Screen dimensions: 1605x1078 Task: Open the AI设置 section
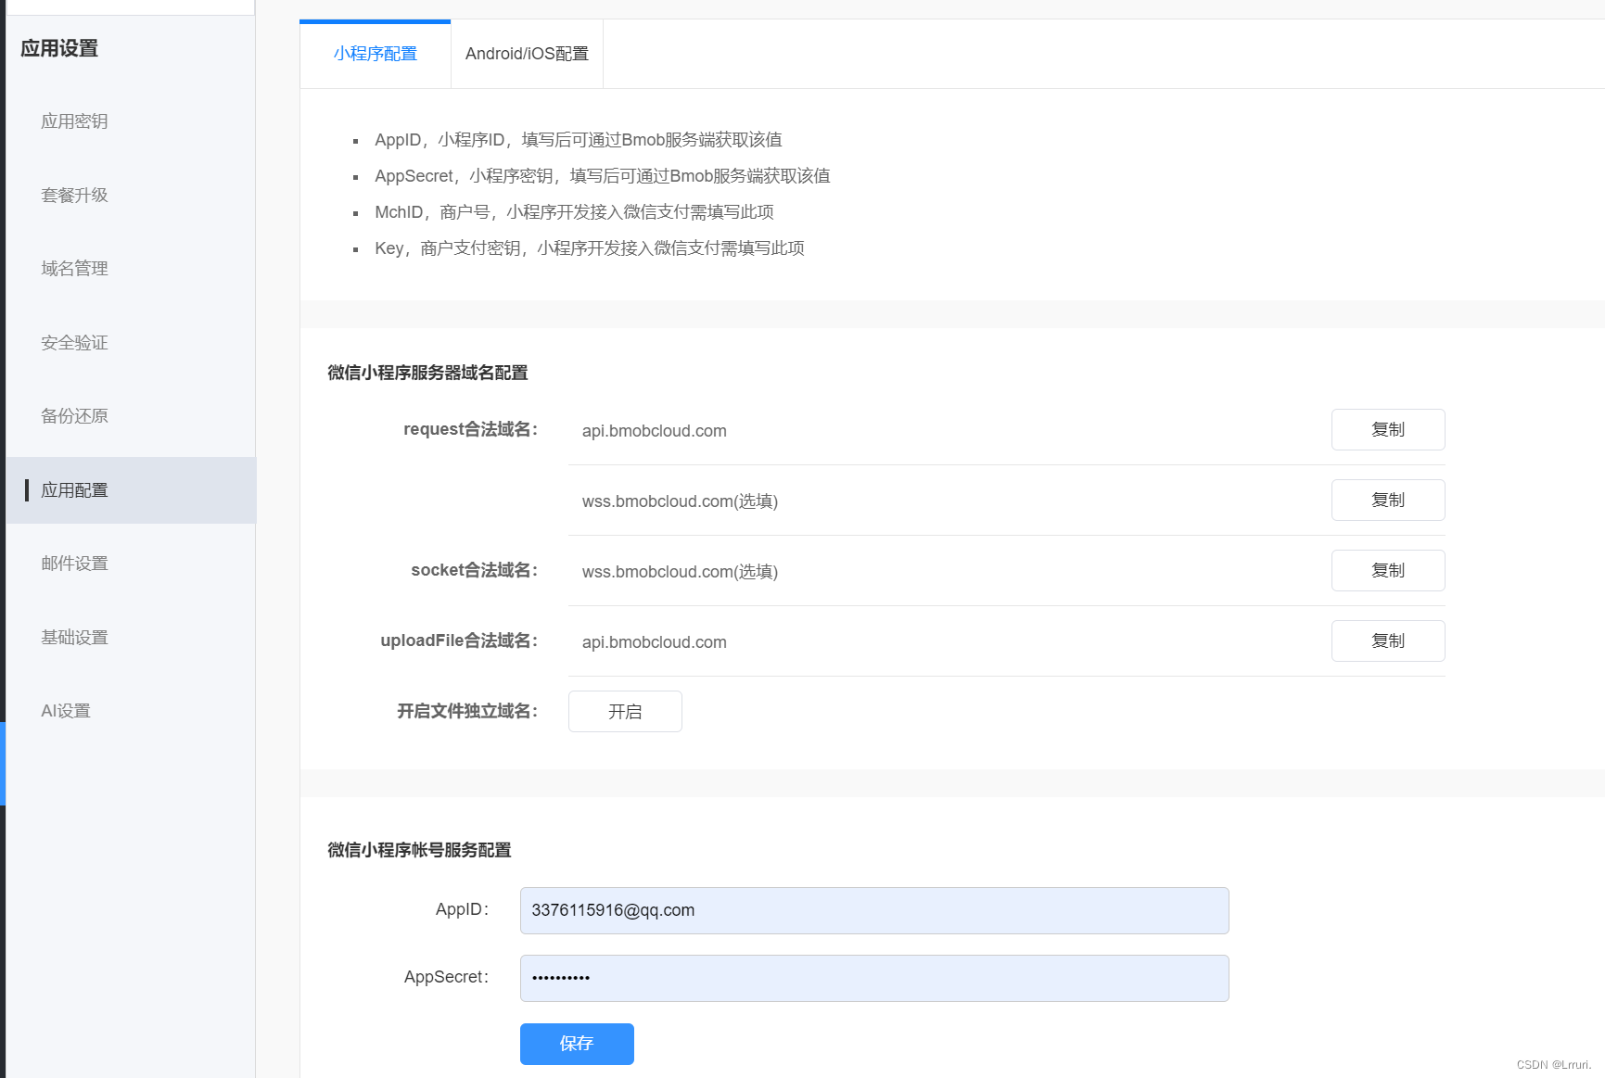point(65,710)
